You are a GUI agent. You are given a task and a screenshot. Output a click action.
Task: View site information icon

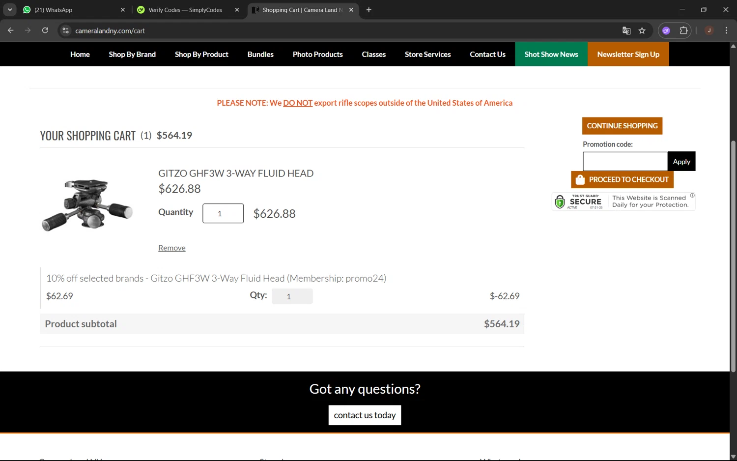coord(65,30)
